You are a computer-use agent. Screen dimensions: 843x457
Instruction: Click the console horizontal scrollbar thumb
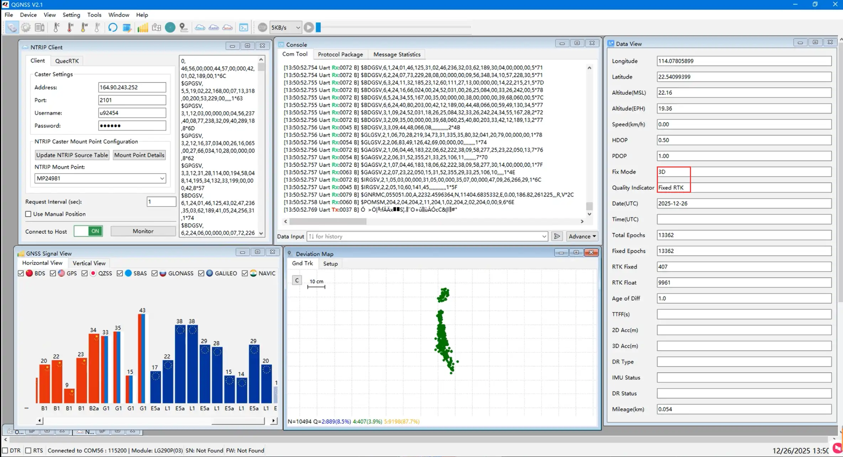tap(328, 221)
